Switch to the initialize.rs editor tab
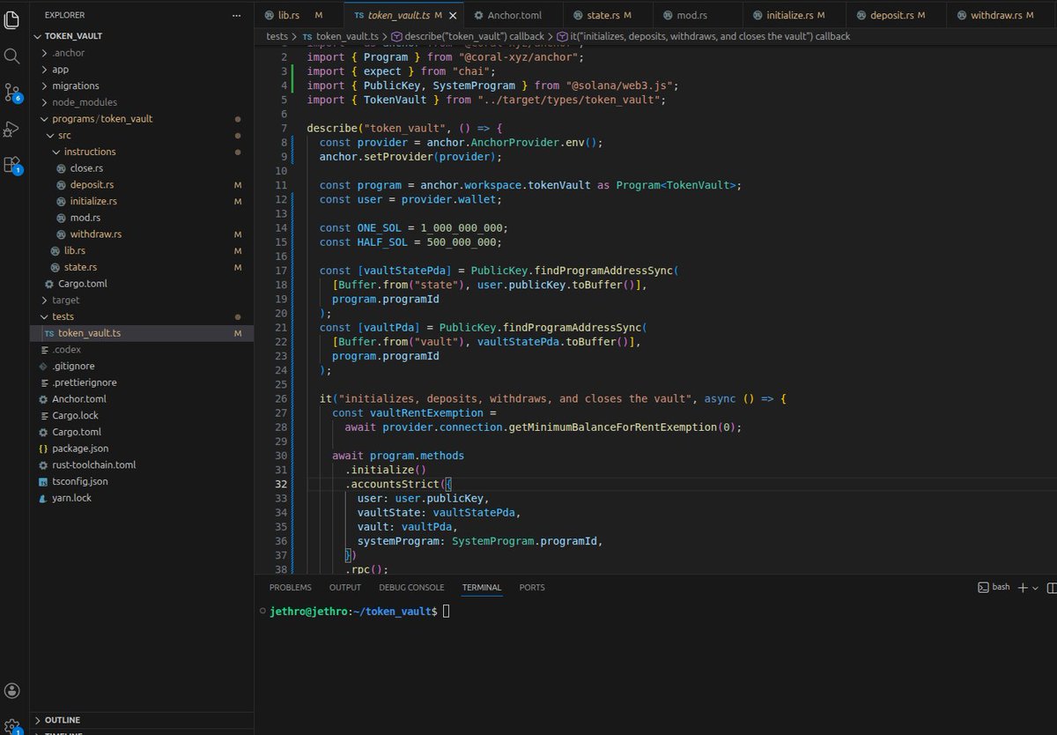Screen dimensions: 1057x735 (x=794, y=16)
